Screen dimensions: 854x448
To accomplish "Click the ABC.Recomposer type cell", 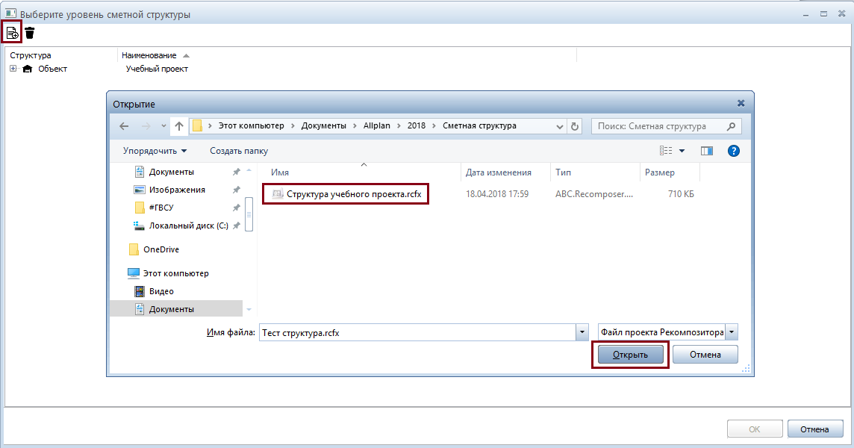I will 594,194.
